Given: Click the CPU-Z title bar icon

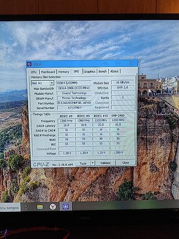Looking at the screenshot, I should pos(29,64).
